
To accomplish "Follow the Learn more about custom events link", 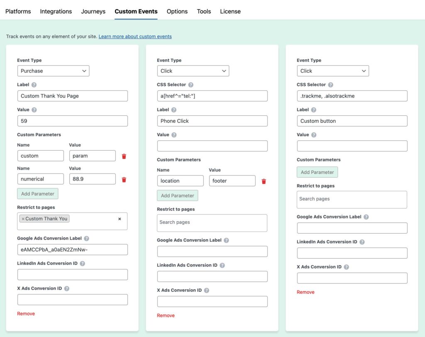I will (x=135, y=37).
